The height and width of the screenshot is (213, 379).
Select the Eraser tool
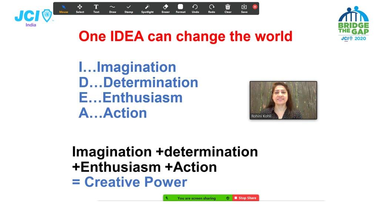point(165,9)
